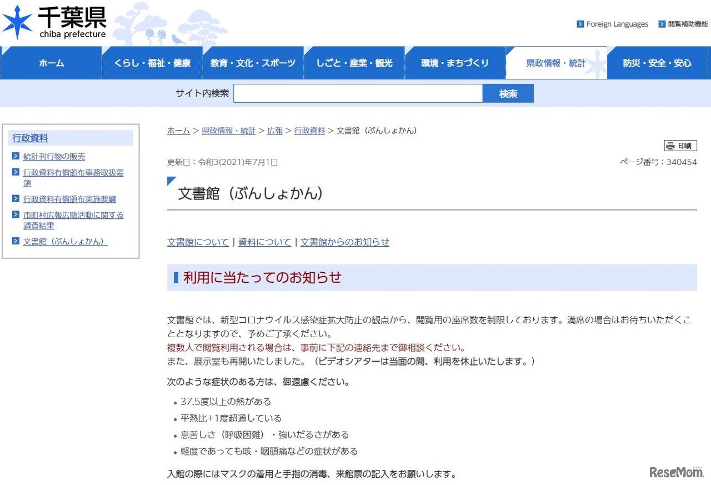Click the 検索 search button
The width and height of the screenshot is (711, 485).
pos(508,93)
